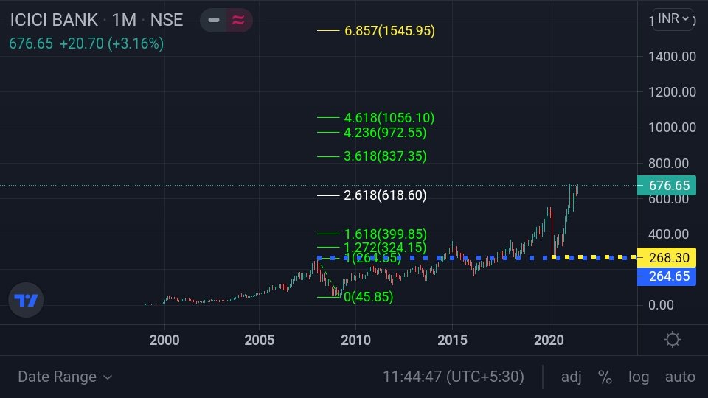Click the 1M interval label

click(124, 20)
